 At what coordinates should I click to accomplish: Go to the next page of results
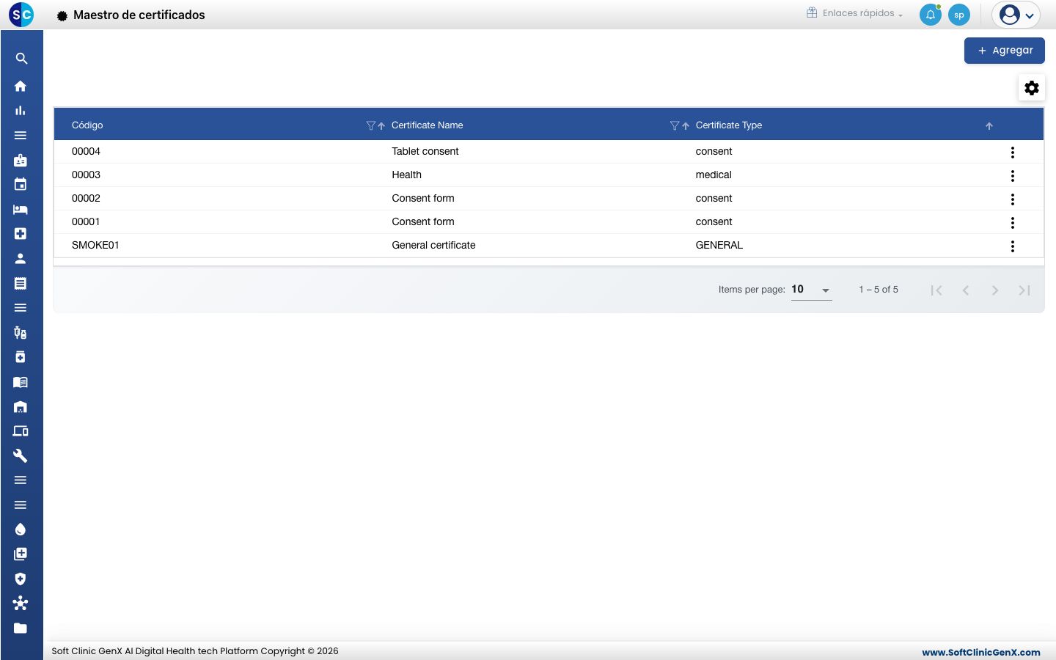point(995,290)
